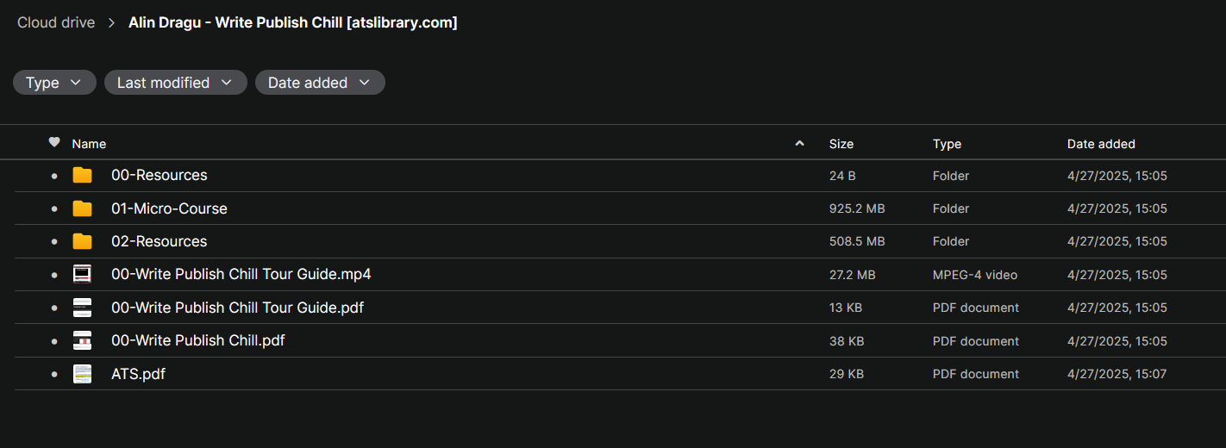1226x448 pixels.
Task: Expand the Last modified filter dropdown
Action: point(176,83)
